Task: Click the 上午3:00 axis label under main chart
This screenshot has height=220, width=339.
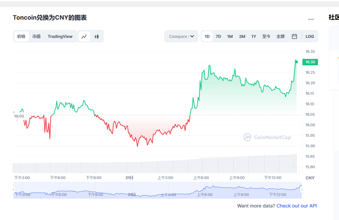Action: click(x=165, y=178)
